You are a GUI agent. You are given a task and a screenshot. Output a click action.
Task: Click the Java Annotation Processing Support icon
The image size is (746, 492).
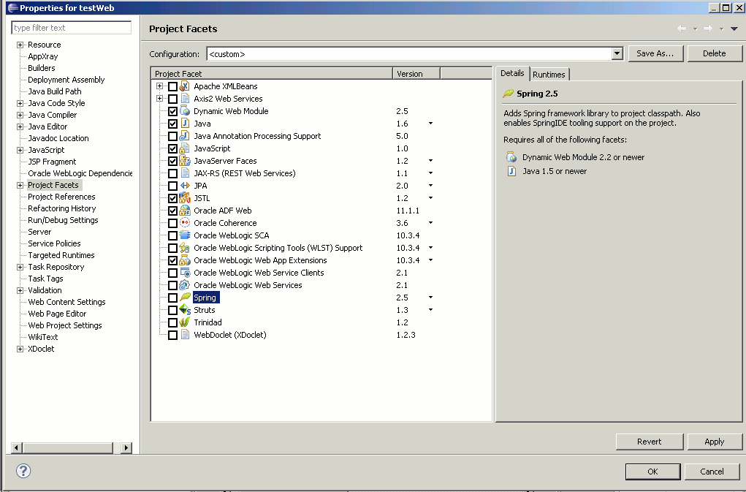point(185,136)
